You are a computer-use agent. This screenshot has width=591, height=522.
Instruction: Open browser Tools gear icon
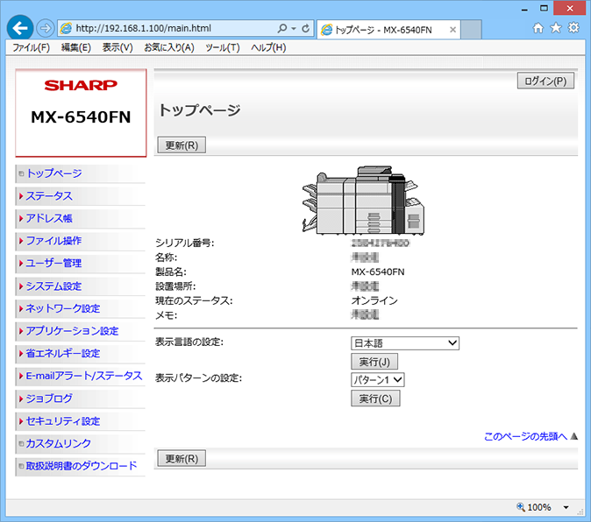pyautogui.click(x=573, y=28)
